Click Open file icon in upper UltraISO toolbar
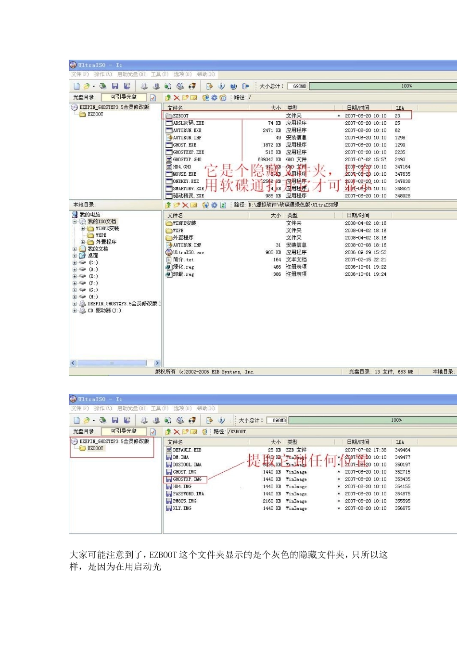This screenshot has height=647, width=457. coord(86,86)
